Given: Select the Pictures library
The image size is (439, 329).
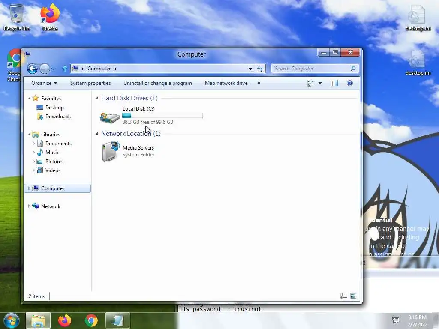Looking at the screenshot, I should (54, 162).
